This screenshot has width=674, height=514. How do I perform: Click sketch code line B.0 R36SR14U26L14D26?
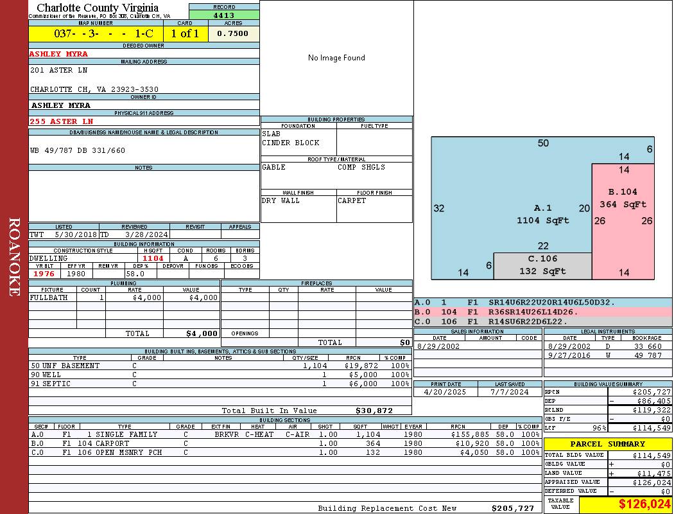pos(543,312)
